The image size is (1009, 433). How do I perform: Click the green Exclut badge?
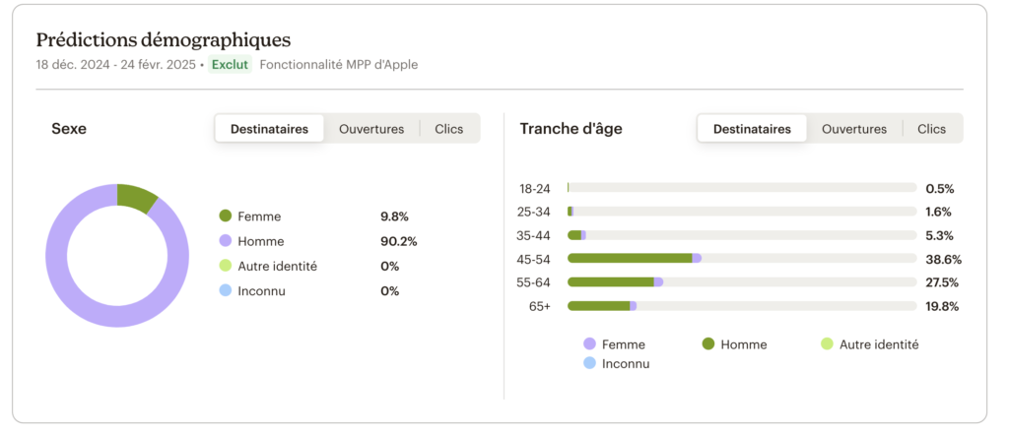point(231,64)
